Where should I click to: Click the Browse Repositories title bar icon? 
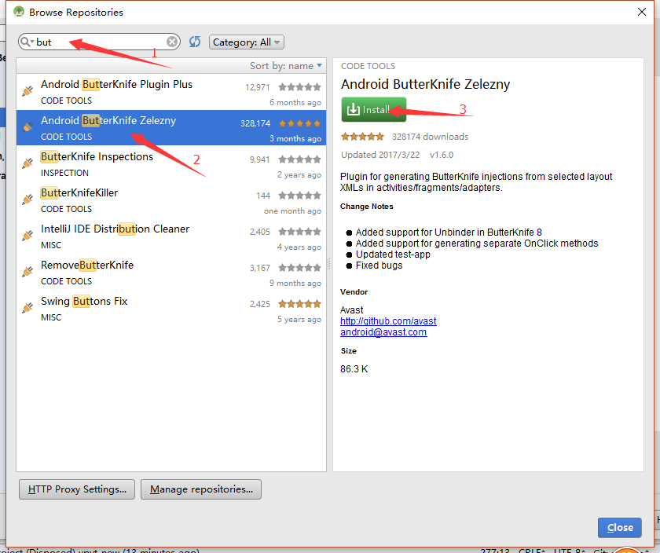point(19,12)
